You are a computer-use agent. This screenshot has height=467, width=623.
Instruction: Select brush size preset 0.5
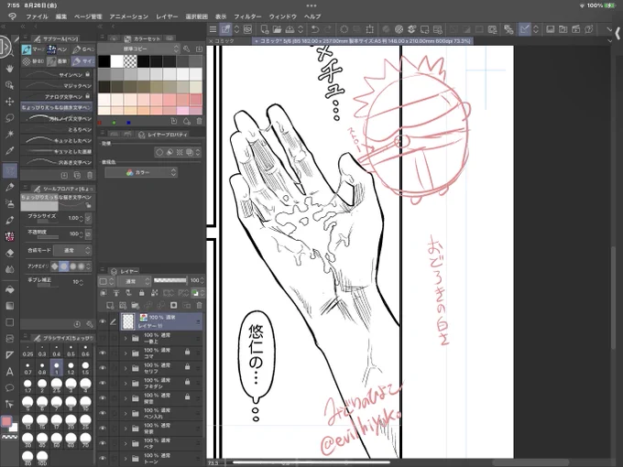71,351
